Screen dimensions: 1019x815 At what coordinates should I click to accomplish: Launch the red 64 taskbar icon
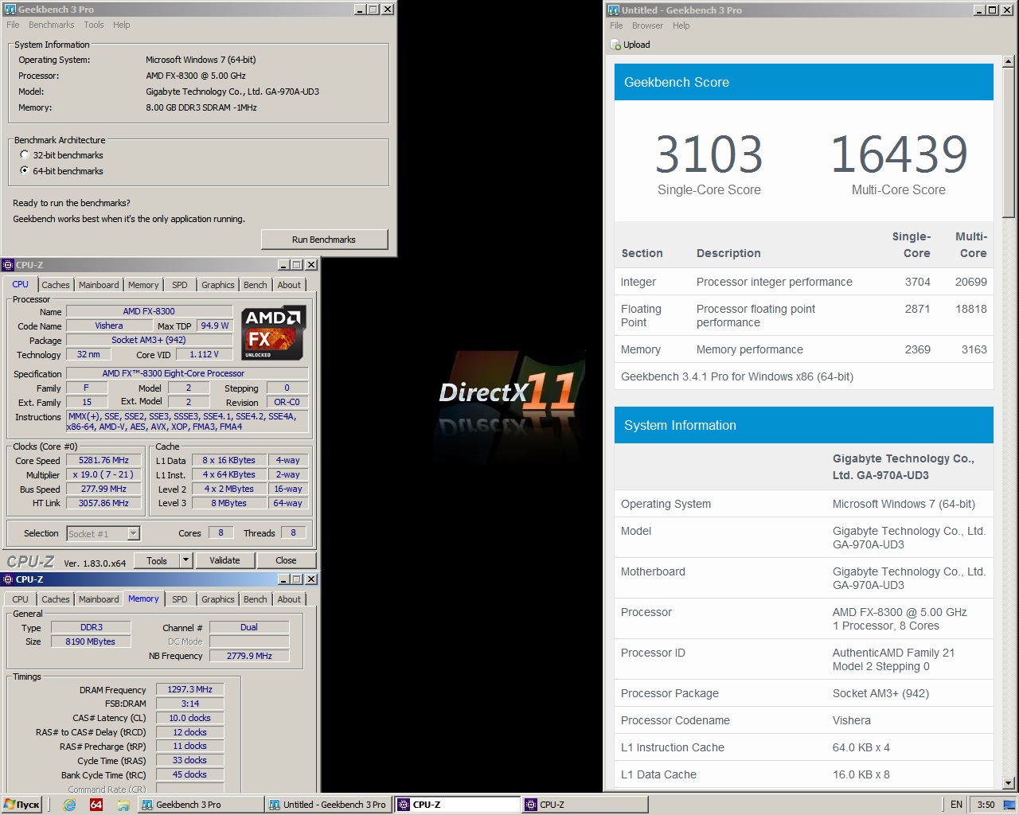click(x=96, y=805)
